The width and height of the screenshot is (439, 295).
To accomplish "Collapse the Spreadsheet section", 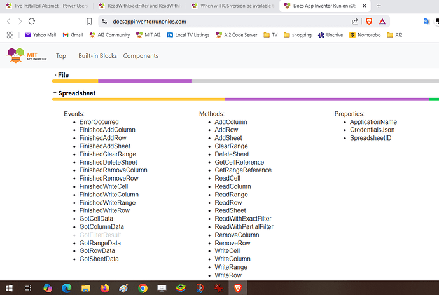I will click(74, 93).
